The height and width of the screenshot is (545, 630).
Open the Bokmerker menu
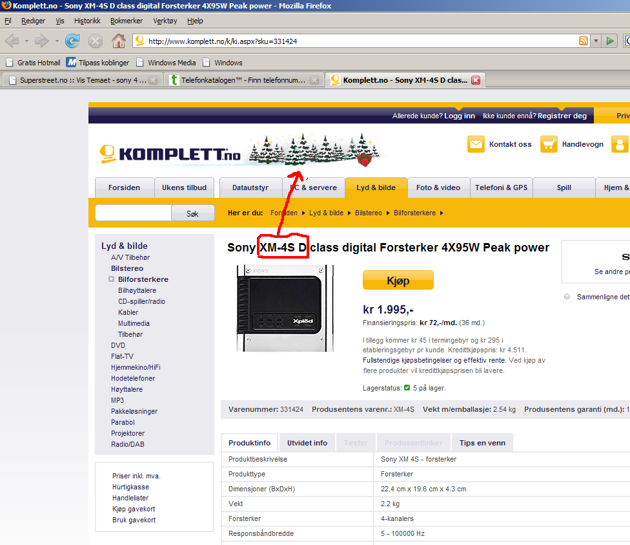(x=126, y=21)
